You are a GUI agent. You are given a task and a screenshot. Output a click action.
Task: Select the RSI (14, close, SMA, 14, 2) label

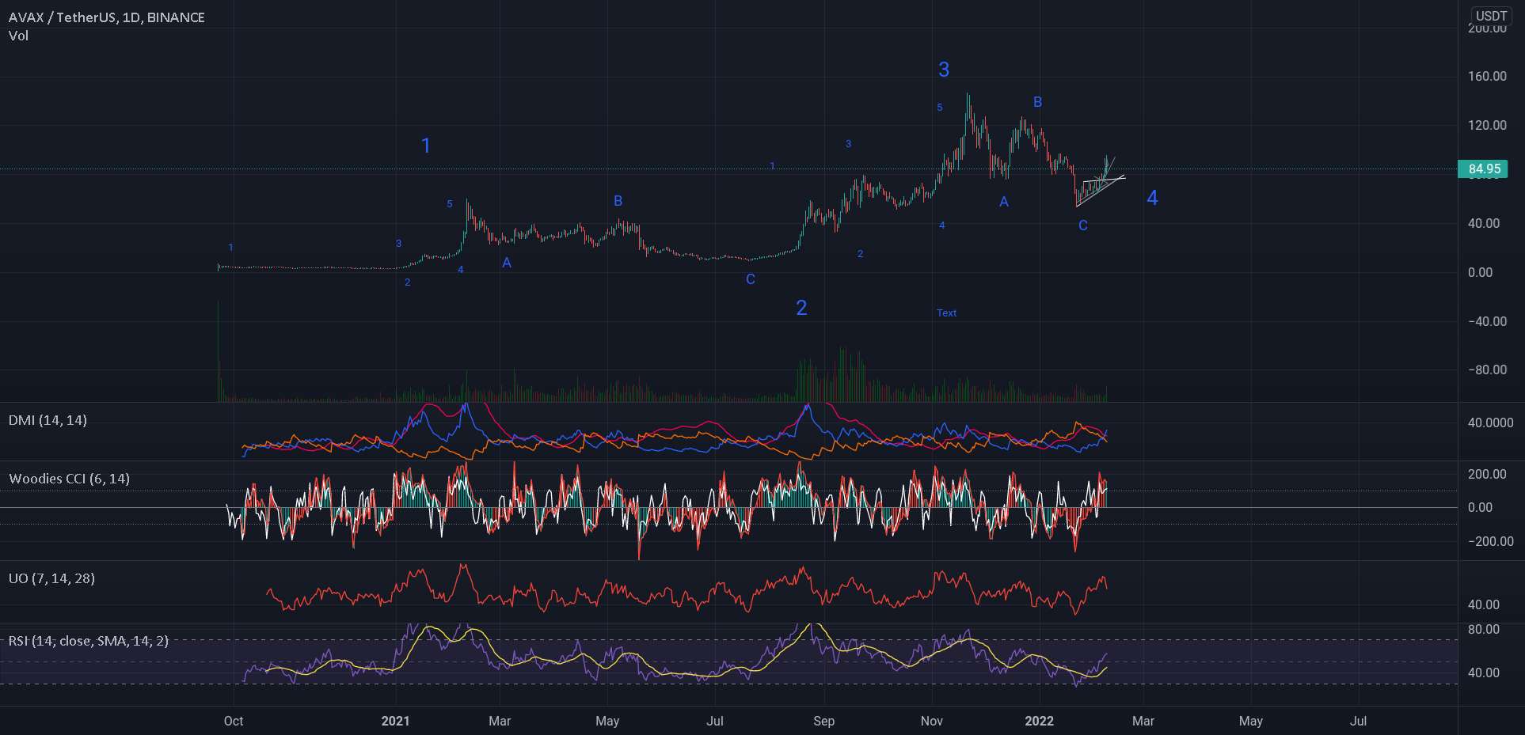pos(89,640)
